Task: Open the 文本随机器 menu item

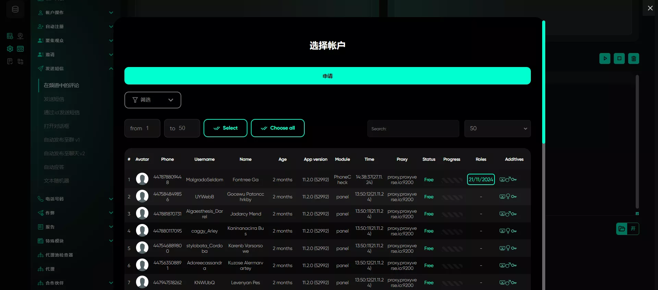Action: pos(57,181)
